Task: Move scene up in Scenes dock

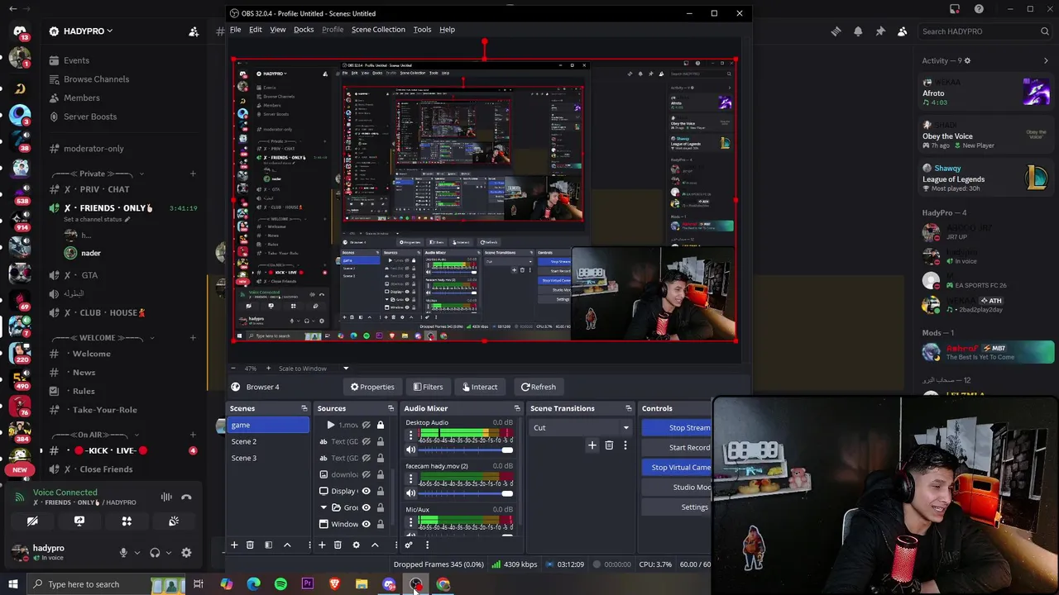Action: coord(287,545)
